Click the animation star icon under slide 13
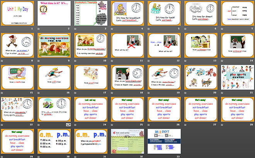Viewport: 255px width, 158px height. [185, 61]
